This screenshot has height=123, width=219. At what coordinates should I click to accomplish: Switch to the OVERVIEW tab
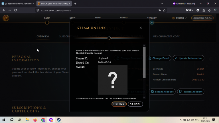tap(43, 37)
